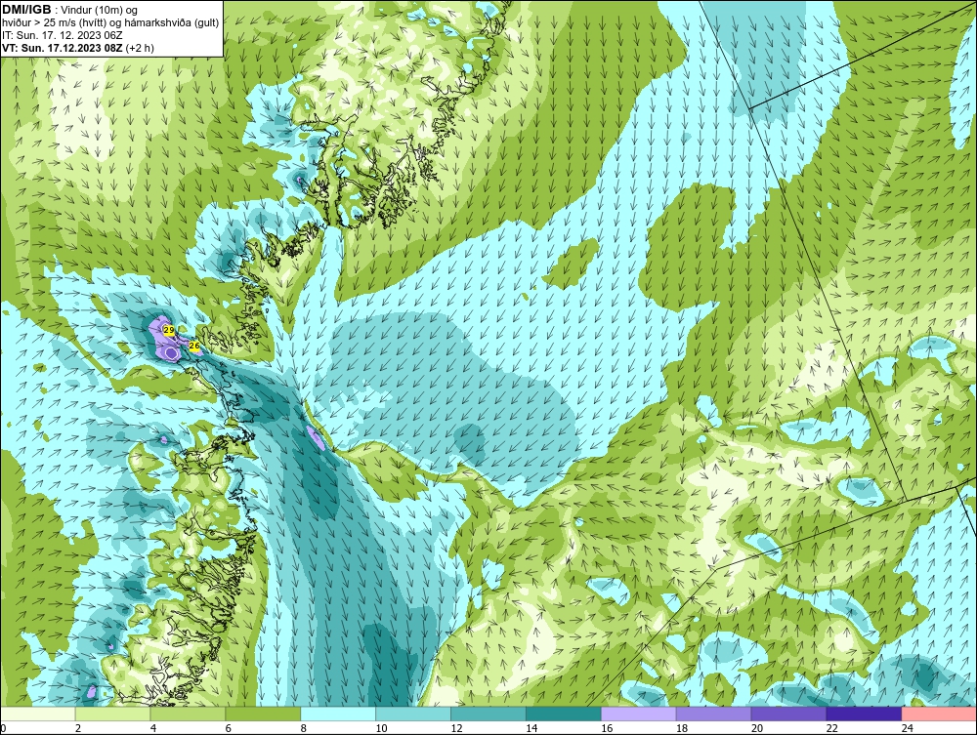Click the valid time line 'VT: Sun. 17.12.2023 08Z'

click(64, 48)
